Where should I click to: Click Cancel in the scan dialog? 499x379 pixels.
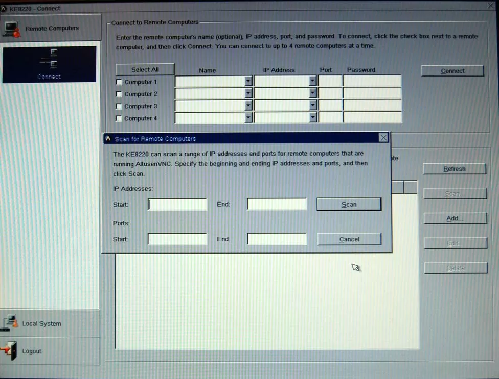(349, 239)
